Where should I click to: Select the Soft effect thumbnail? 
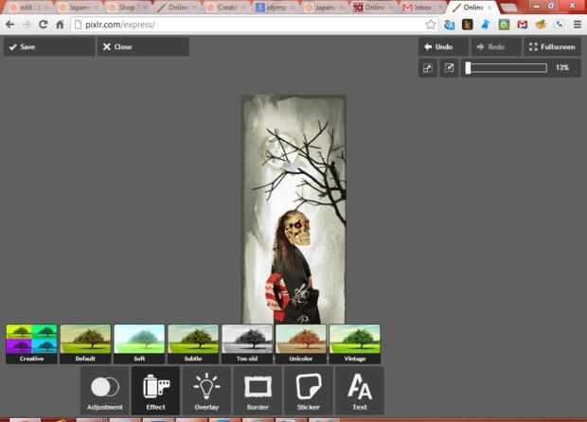point(139,343)
